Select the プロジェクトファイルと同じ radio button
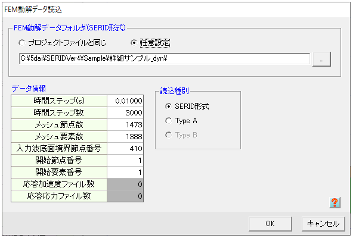Screen dimensions: 353x238 63,43
